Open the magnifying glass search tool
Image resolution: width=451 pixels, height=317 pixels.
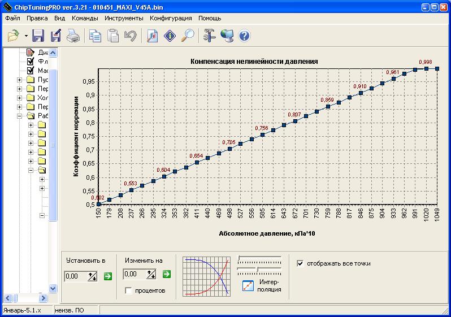pos(187,36)
